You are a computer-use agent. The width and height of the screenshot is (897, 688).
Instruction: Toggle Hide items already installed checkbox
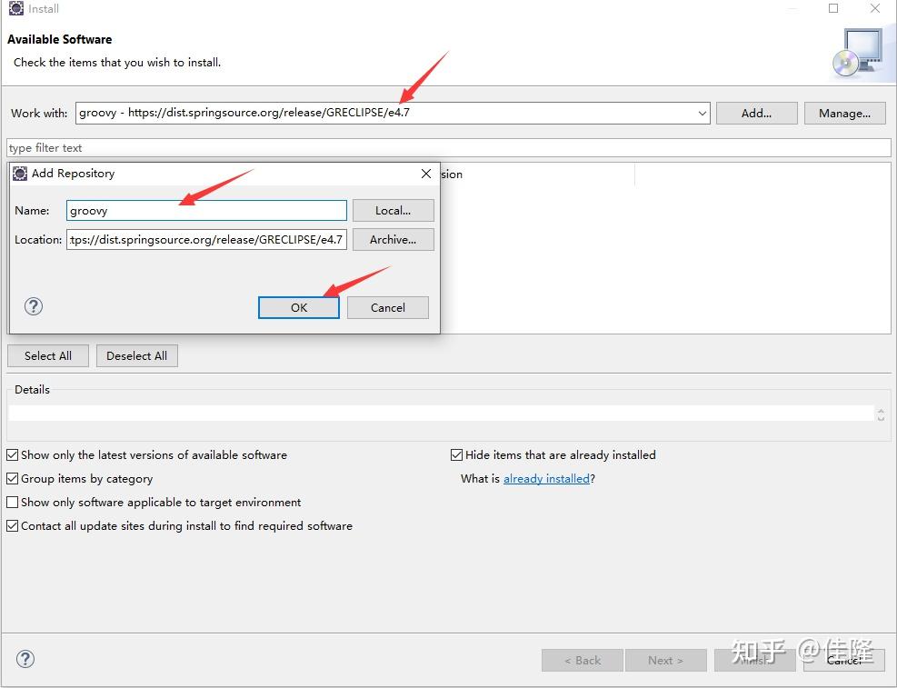tap(456, 455)
